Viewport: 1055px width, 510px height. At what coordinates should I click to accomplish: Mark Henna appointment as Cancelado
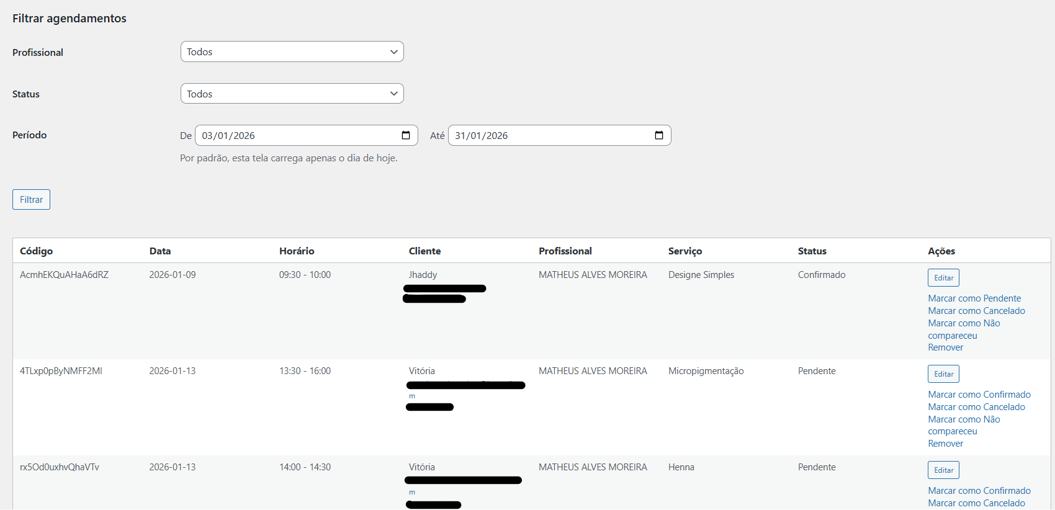[976, 503]
